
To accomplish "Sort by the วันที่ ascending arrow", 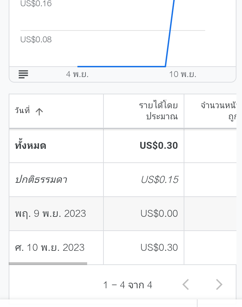I will tap(39, 112).
